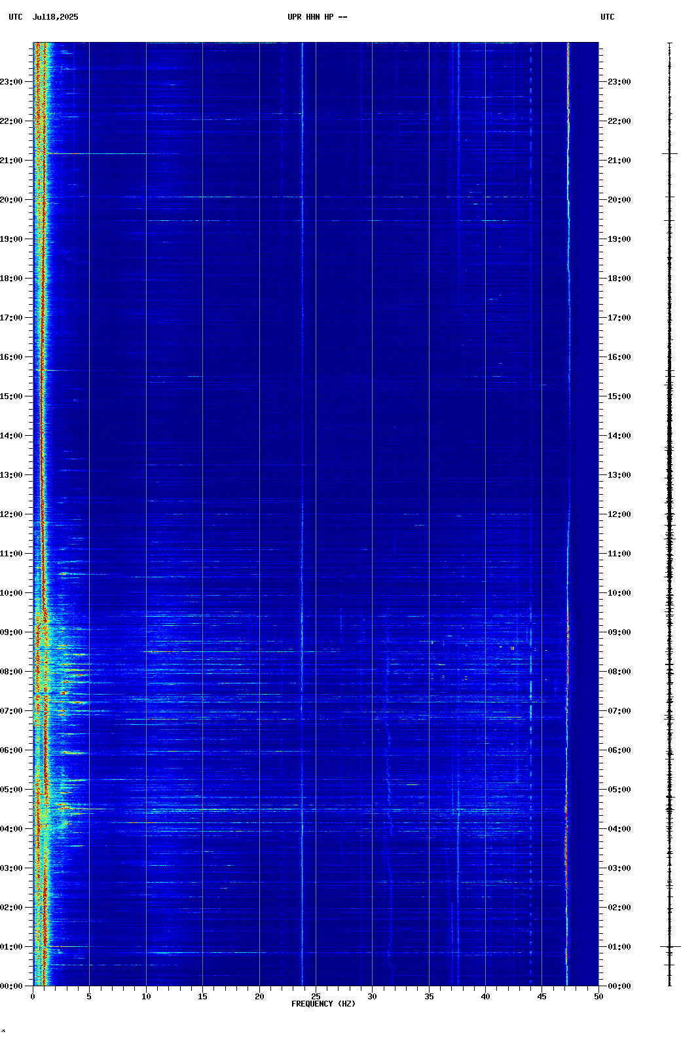Click the '13:00' label on the right time axis
This screenshot has width=698, height=1038.
tap(619, 475)
